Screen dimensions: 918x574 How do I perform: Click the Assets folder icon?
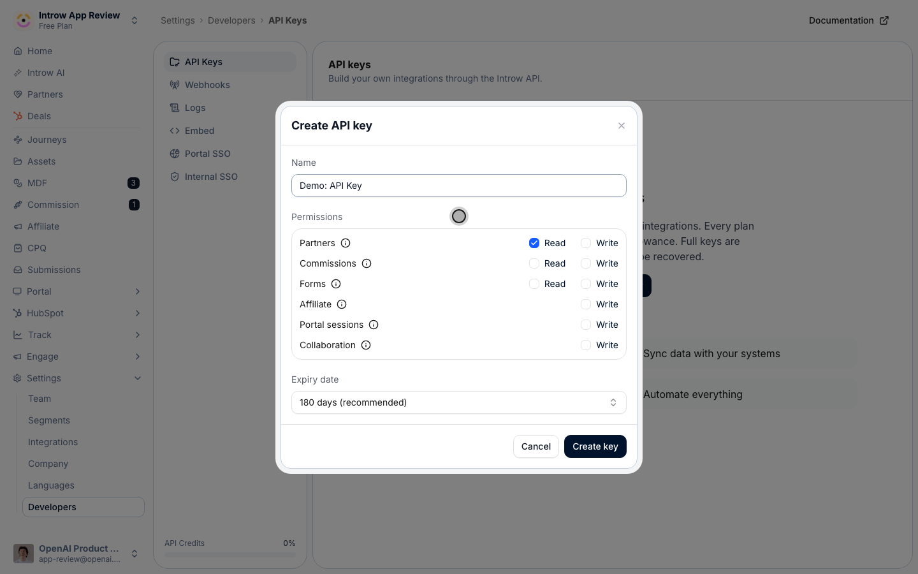tap(18, 161)
